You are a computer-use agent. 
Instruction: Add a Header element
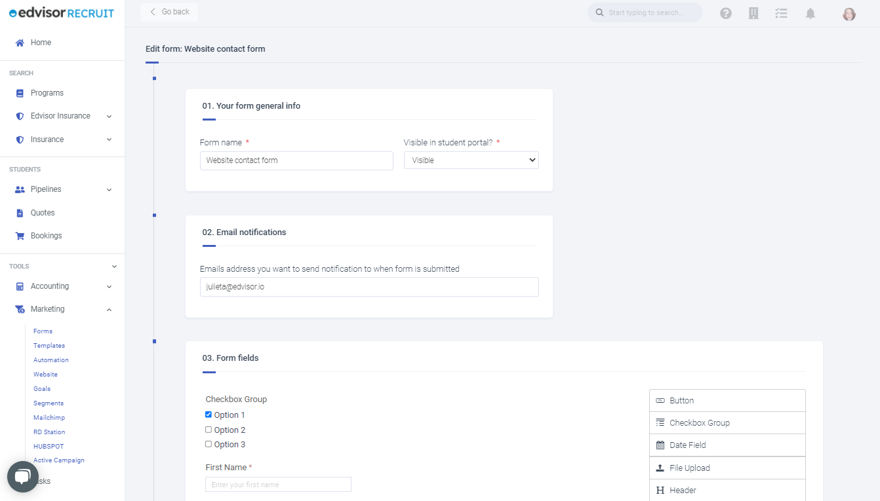[x=727, y=491]
